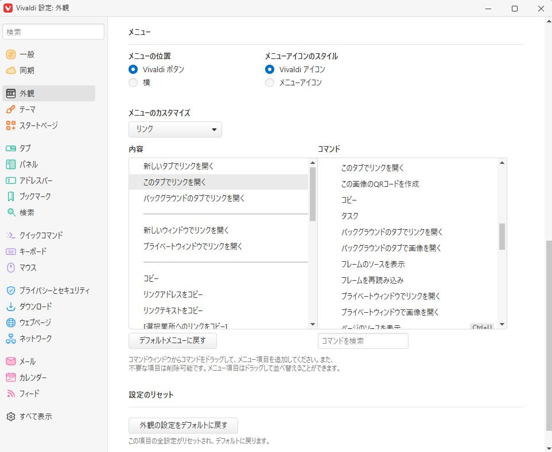Click the 同期 (Sync) cloud icon
The width and height of the screenshot is (552, 452).
point(11,70)
